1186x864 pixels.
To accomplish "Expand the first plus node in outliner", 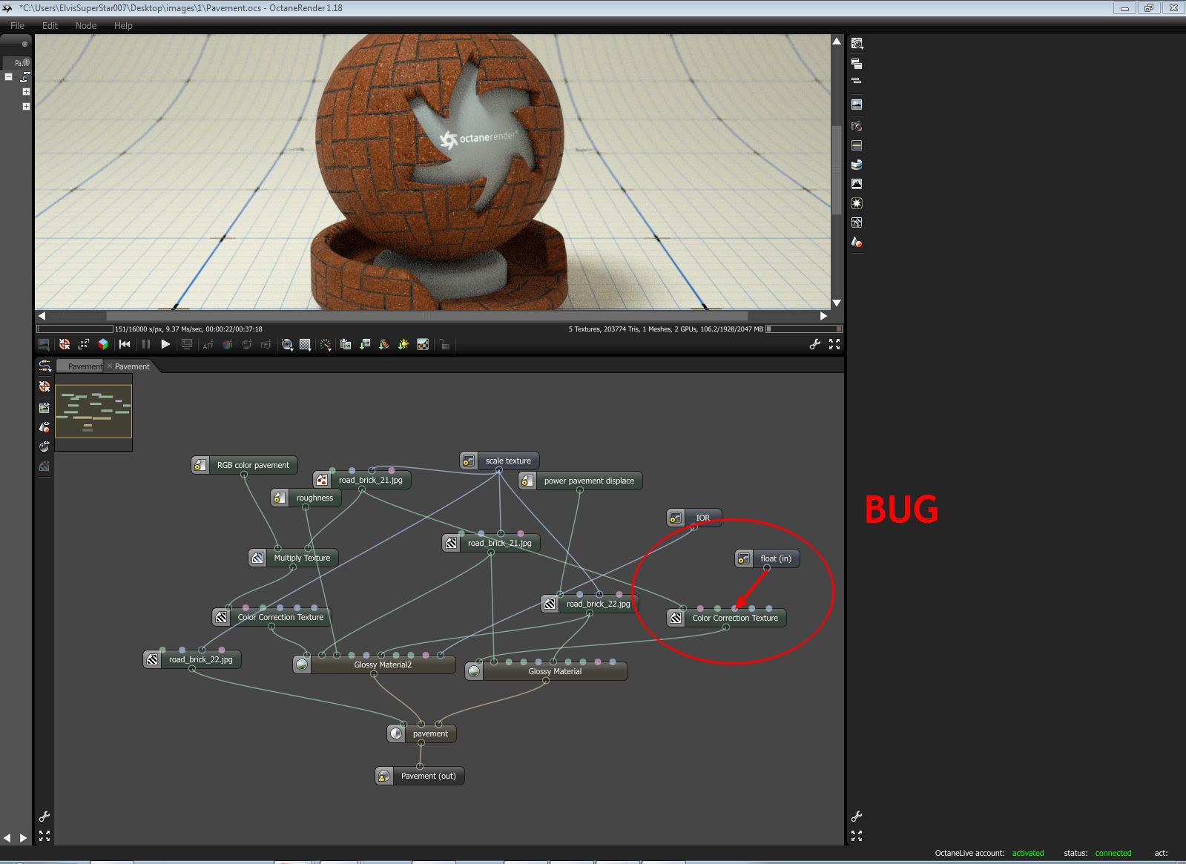I will [26, 92].
